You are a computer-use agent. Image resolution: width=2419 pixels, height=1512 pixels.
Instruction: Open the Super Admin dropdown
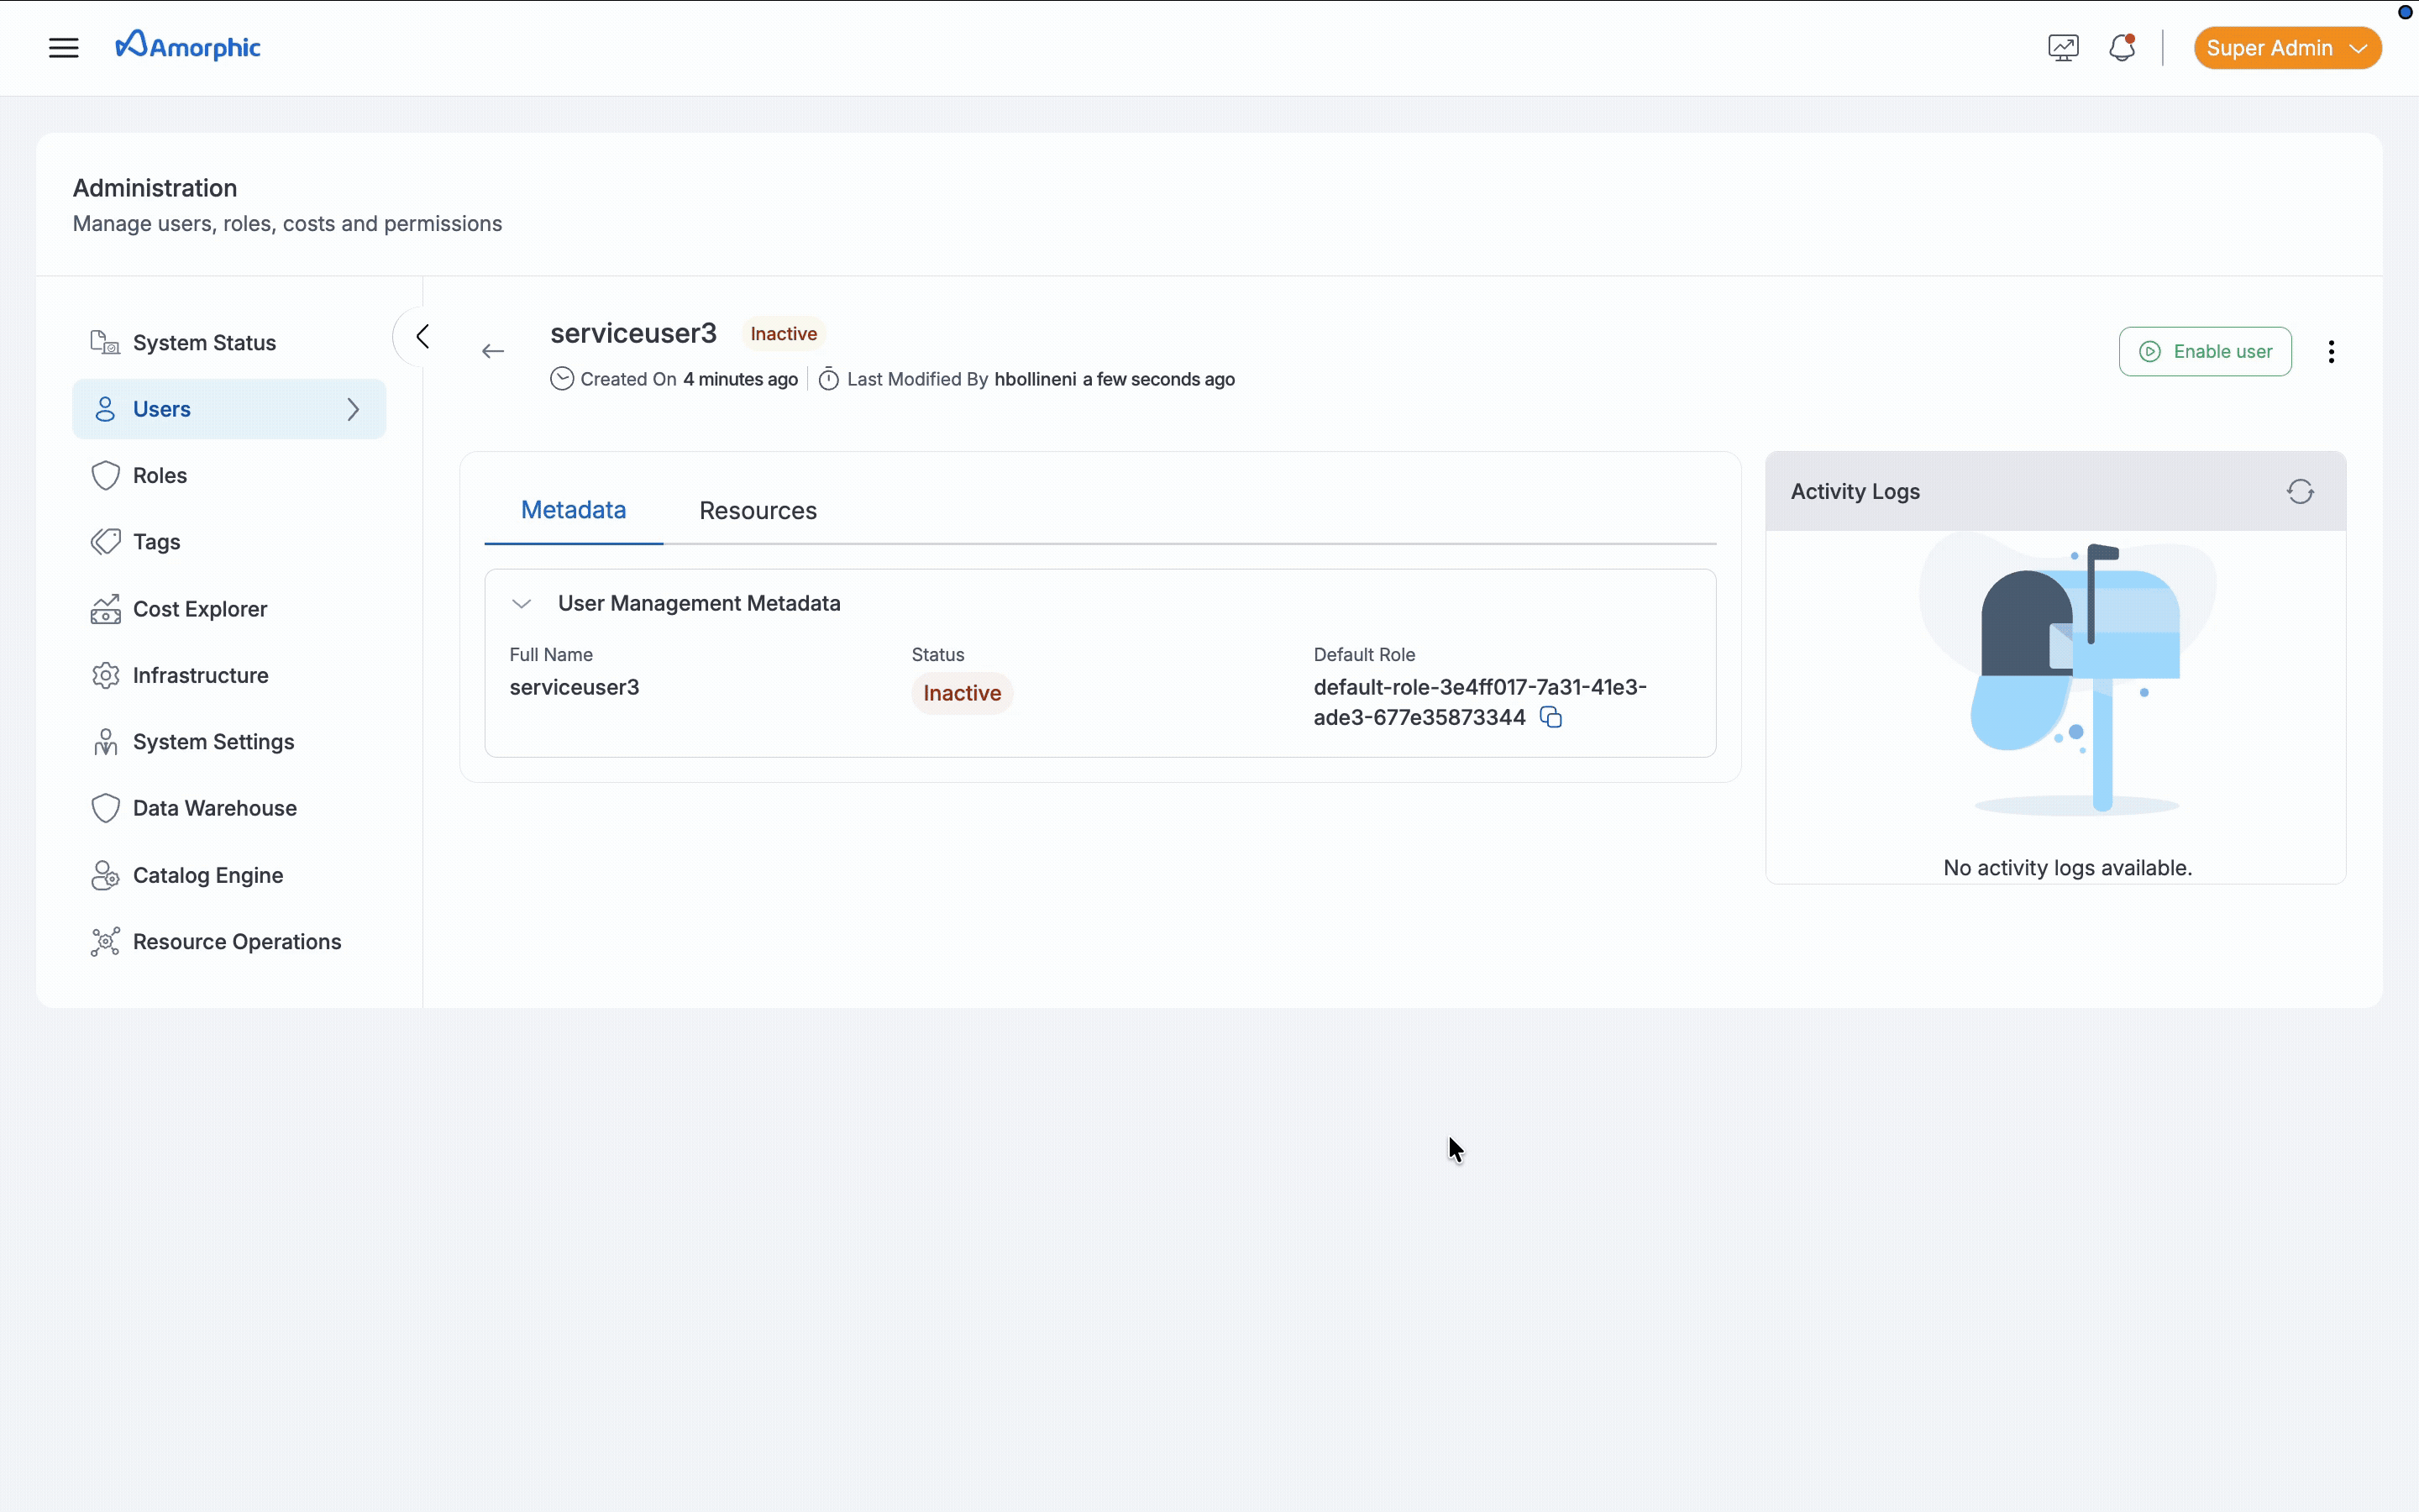2286,48
